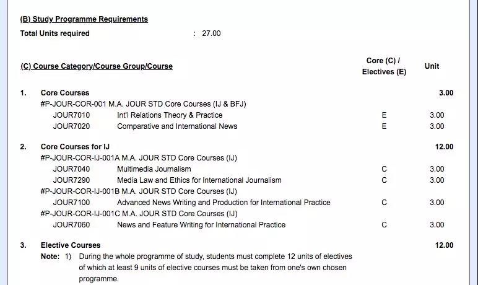Image resolution: width=478 pixels, height=285 pixels.
Task: Select Advanced News Writing and Production course
Action: pyautogui.click(x=224, y=203)
